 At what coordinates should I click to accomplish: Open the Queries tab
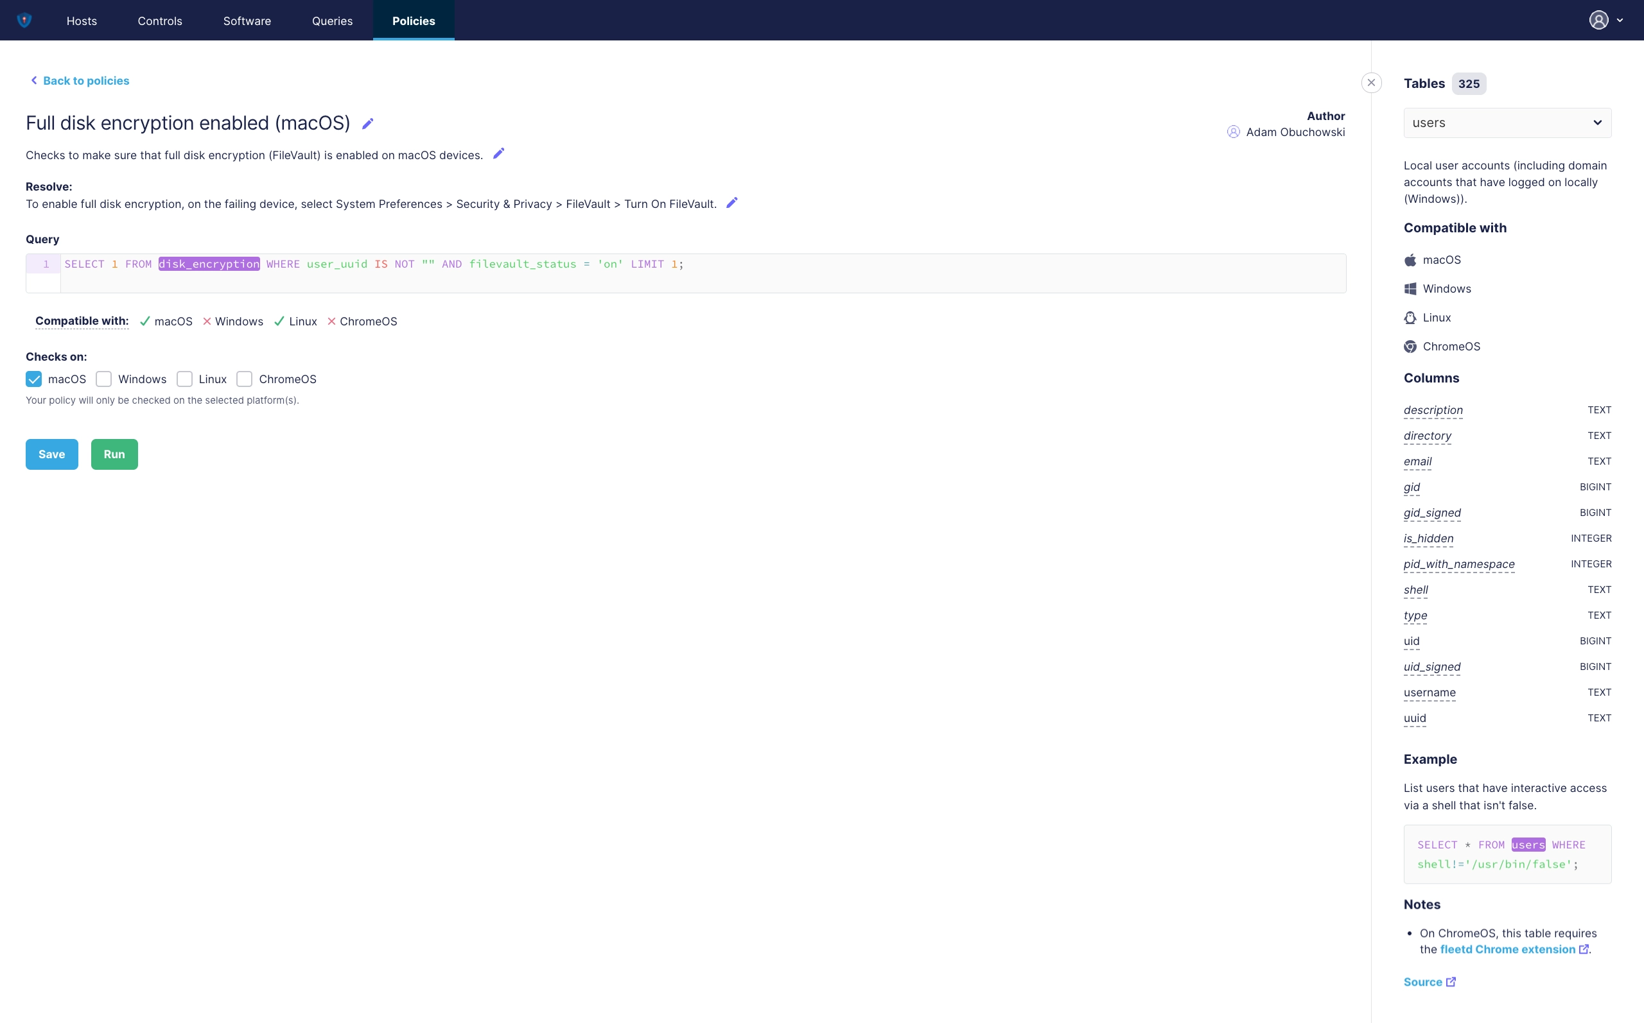pos(332,21)
